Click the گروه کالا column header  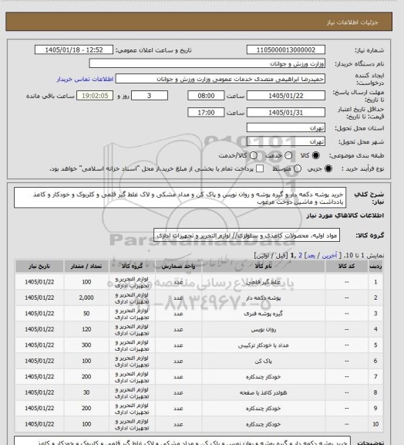point(132,266)
